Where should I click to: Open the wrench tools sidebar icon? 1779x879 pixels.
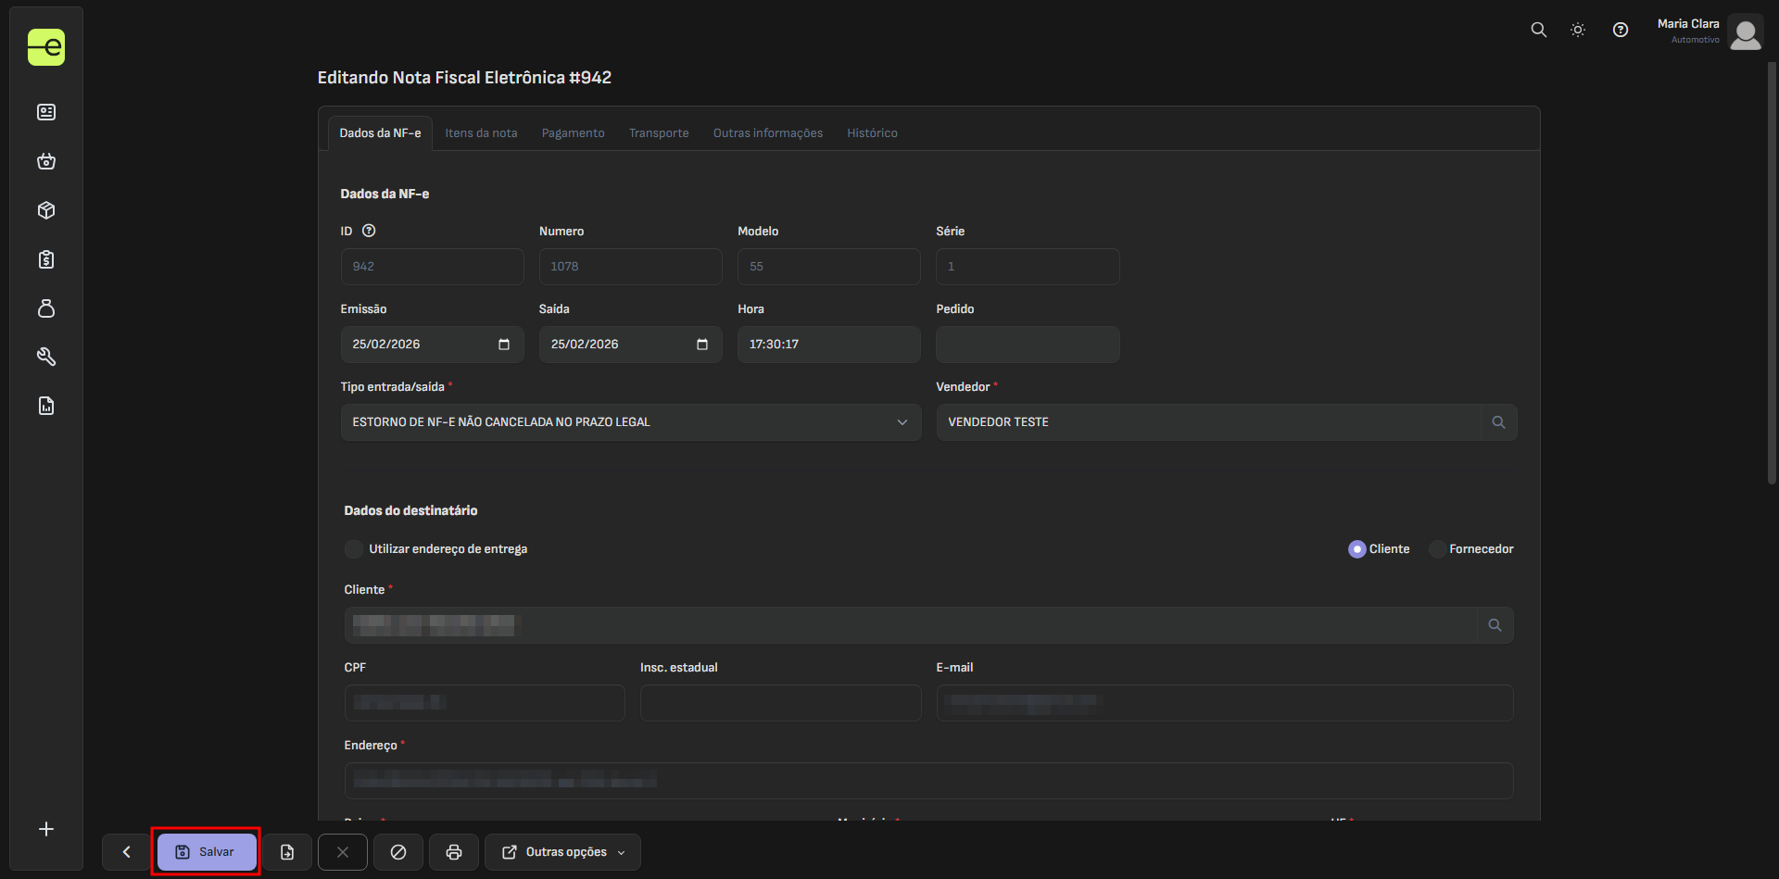pyautogui.click(x=46, y=357)
